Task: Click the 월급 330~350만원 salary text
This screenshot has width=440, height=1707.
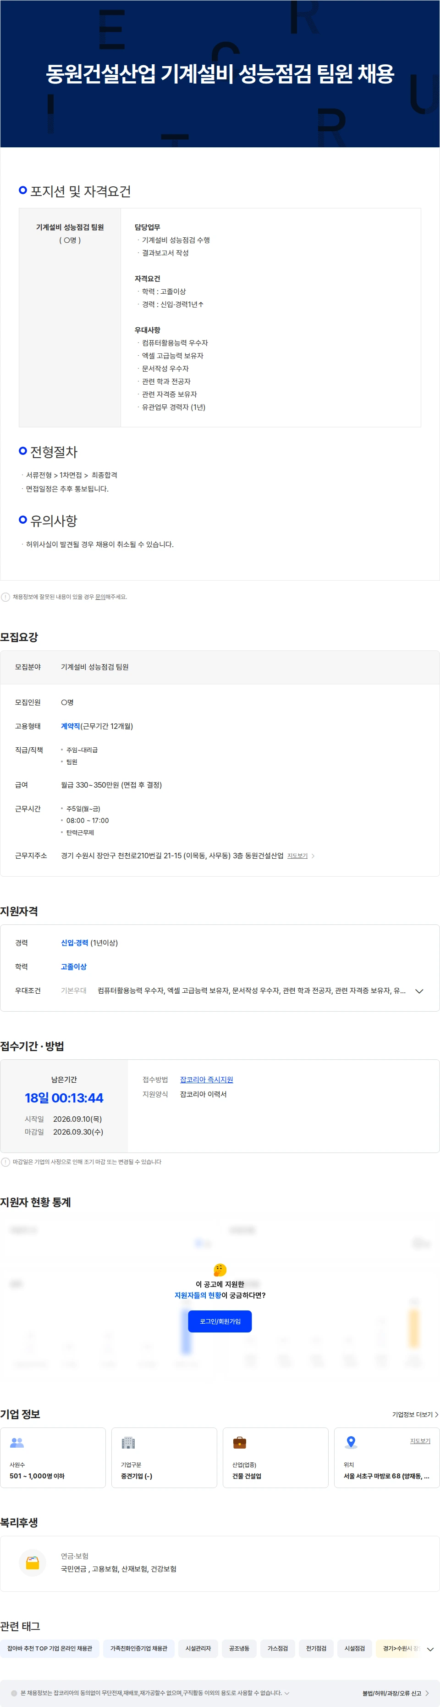Action: [x=111, y=785]
